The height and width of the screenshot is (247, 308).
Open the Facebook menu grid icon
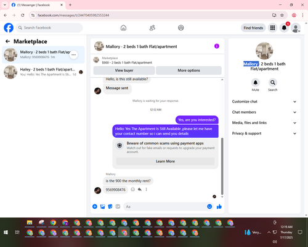[x=272, y=28]
